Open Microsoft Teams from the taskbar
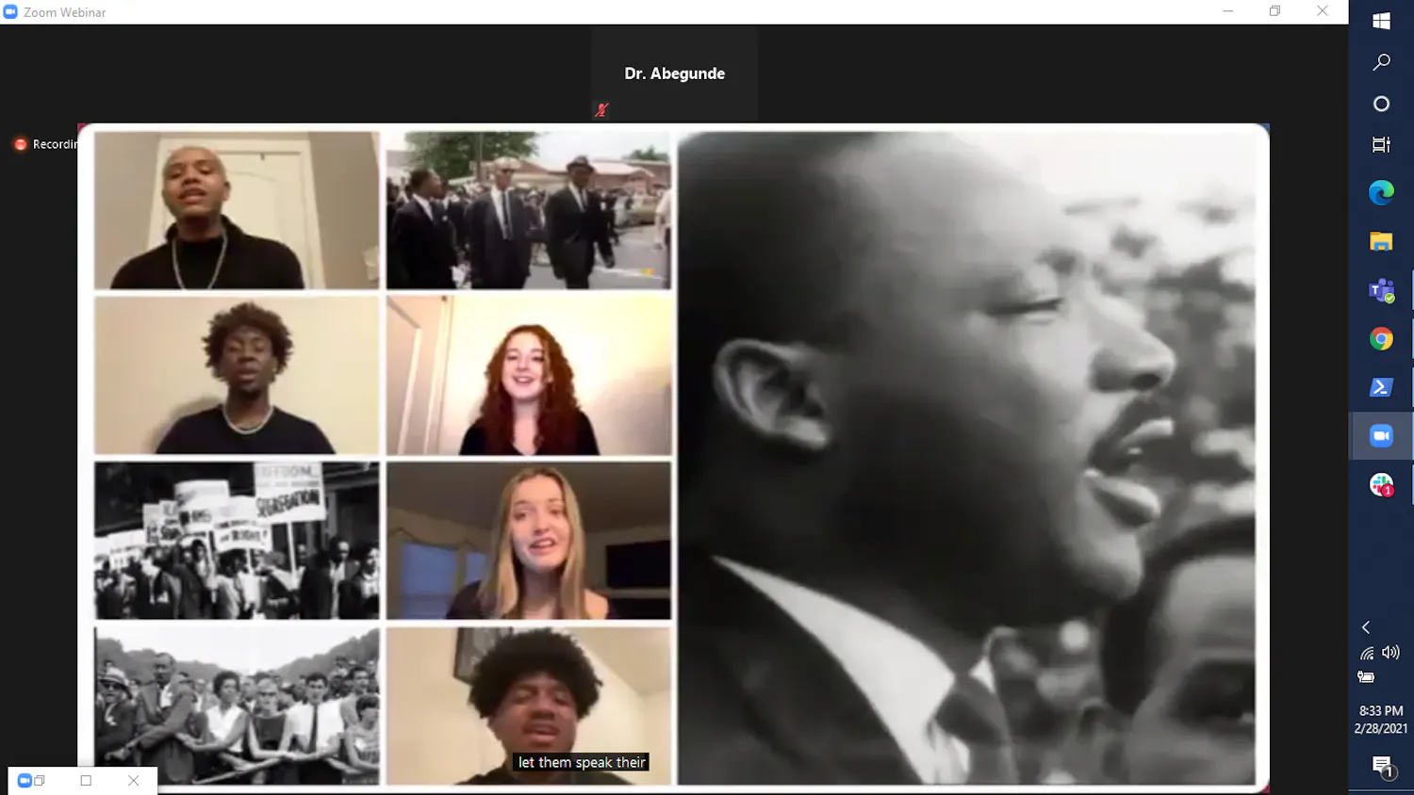1414x795 pixels. click(1381, 290)
